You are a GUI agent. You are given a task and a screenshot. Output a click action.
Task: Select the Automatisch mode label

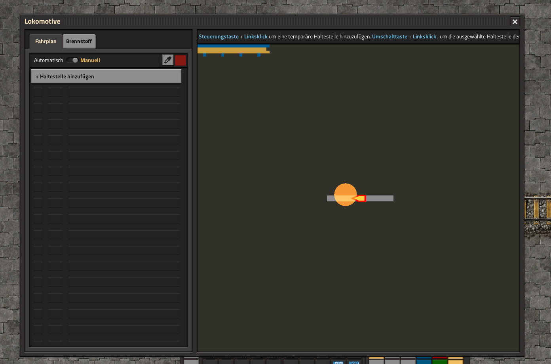pyautogui.click(x=48, y=60)
